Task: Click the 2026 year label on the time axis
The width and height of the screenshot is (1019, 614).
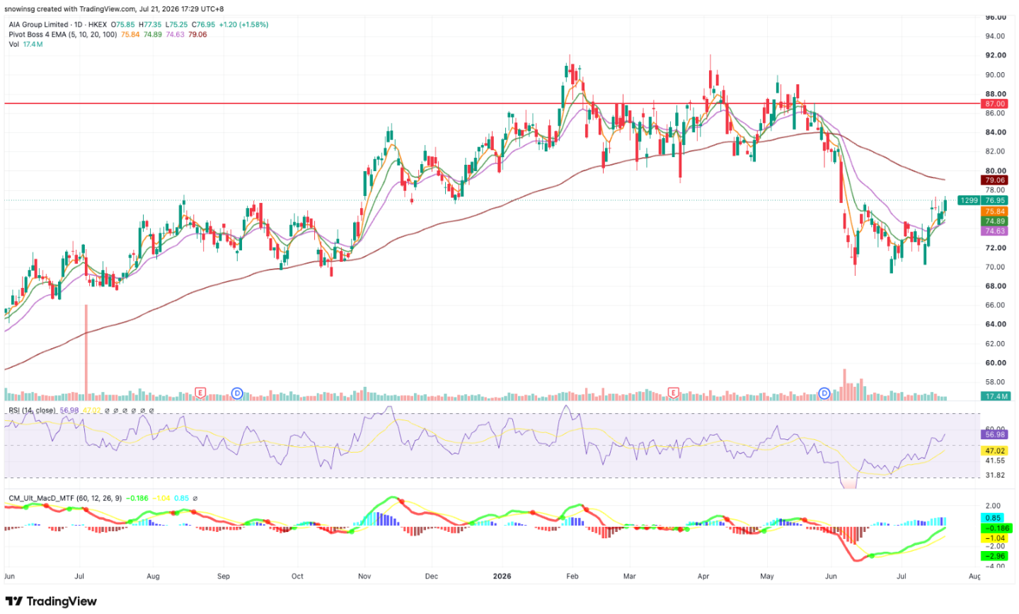Action: tap(502, 577)
